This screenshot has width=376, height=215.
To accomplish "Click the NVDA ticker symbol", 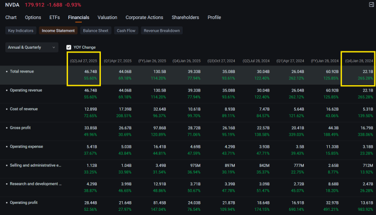I will click(x=12, y=5).
